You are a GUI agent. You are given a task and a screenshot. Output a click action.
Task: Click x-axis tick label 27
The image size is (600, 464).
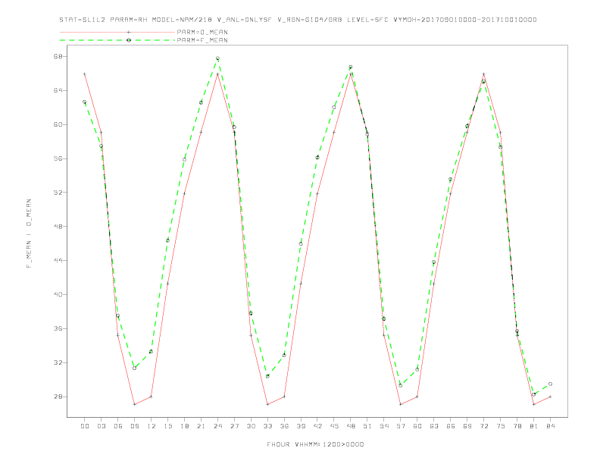pyautogui.click(x=234, y=426)
